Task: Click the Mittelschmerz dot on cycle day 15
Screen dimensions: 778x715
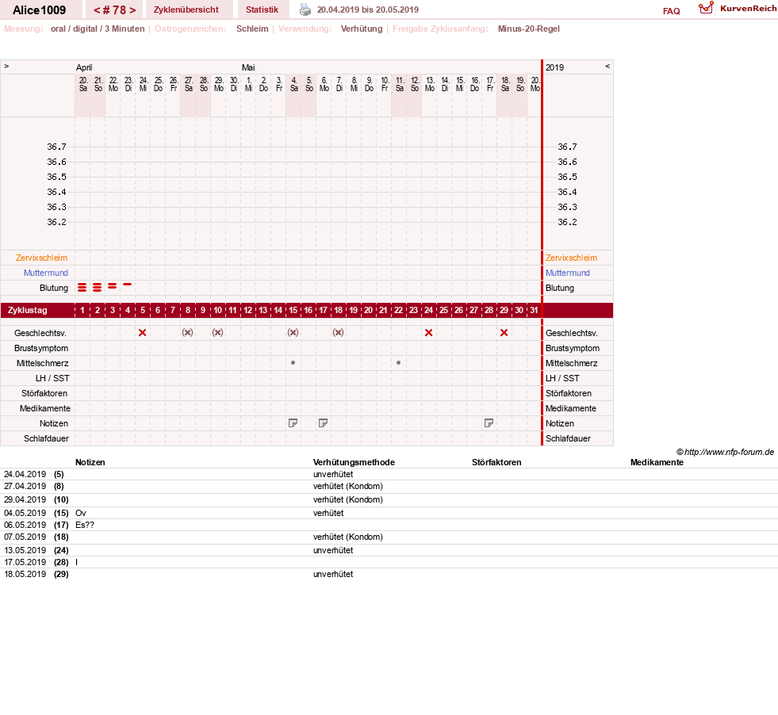Action: [293, 363]
